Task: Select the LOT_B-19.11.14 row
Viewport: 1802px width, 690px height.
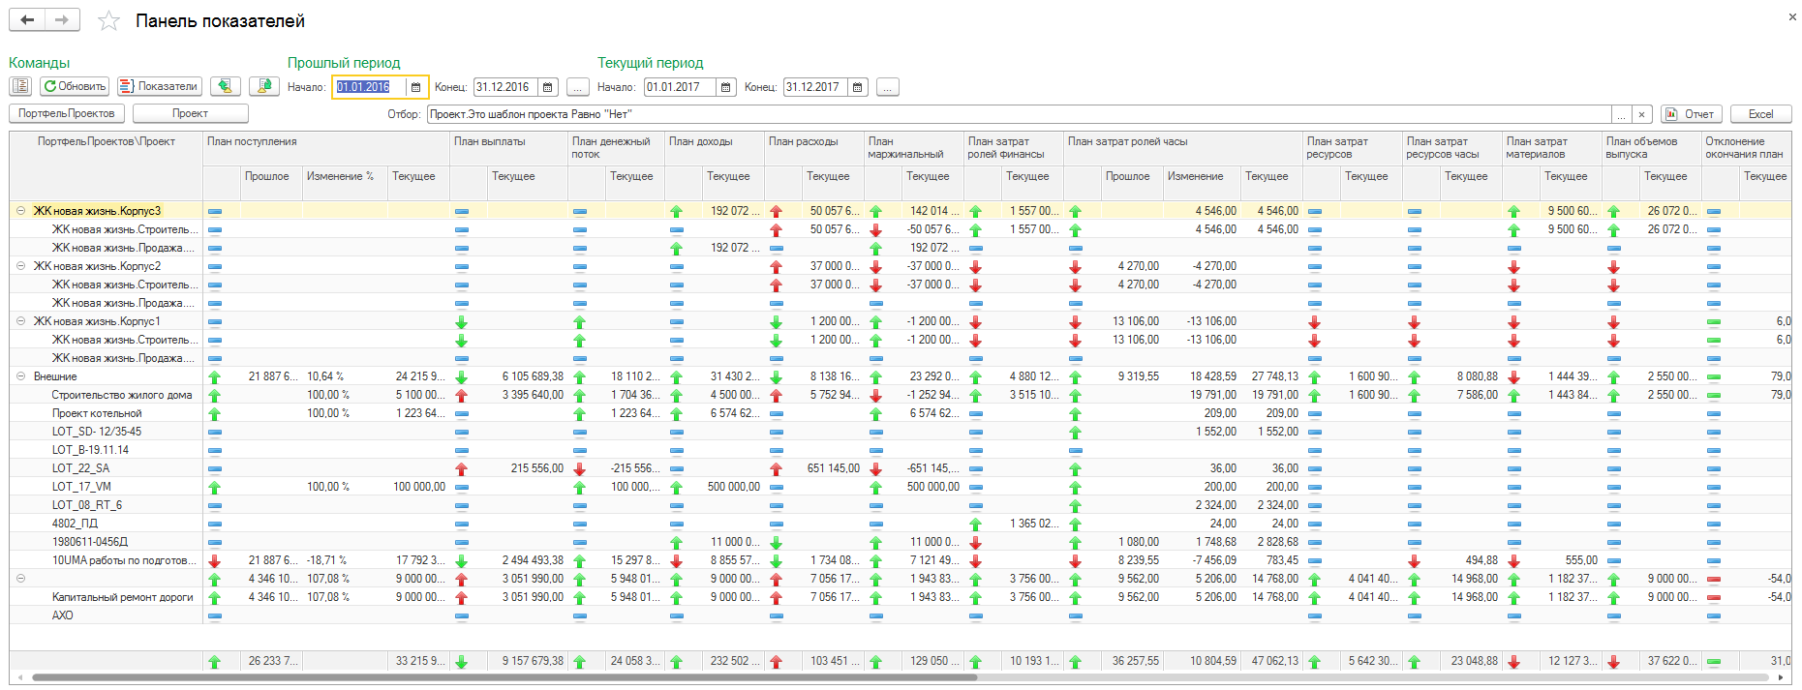Action: pyautogui.click(x=901, y=450)
